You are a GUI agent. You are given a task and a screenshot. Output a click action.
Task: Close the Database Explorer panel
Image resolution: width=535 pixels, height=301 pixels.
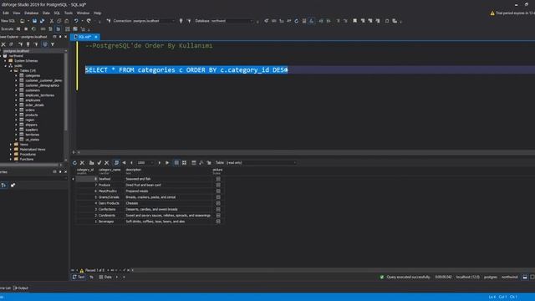coord(65,37)
